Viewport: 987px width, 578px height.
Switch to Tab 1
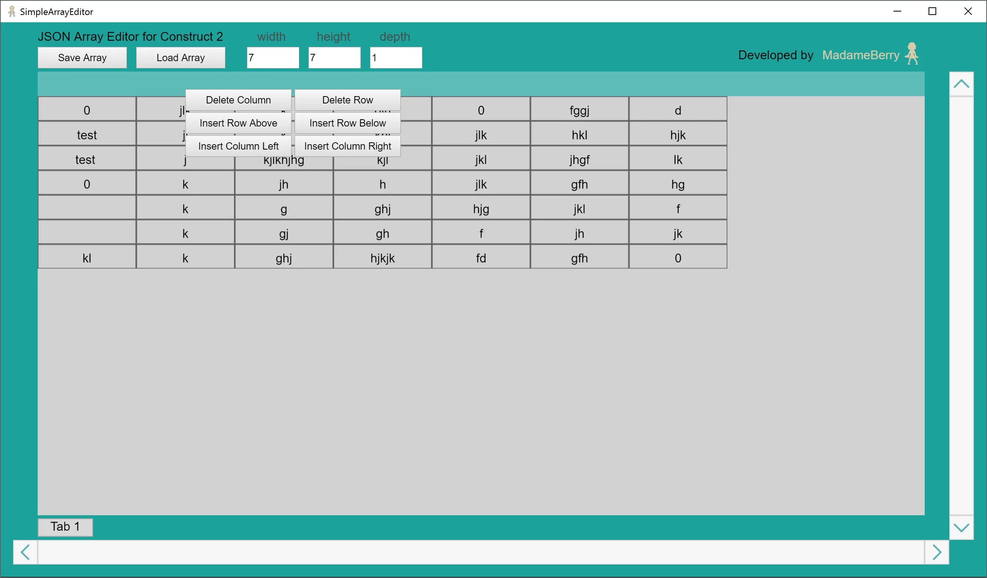[x=65, y=527]
